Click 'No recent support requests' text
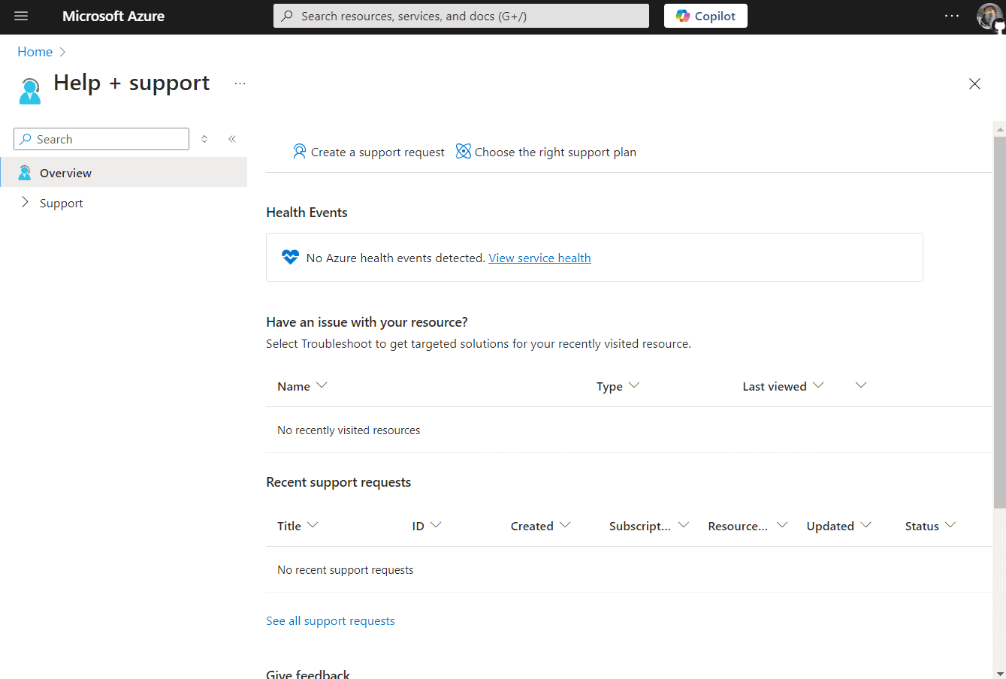Screen dimensions: 1006x679 tap(345, 570)
